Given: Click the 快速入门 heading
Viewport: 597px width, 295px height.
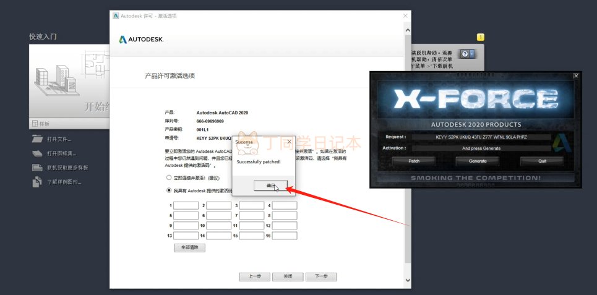Looking at the screenshot, I should (x=43, y=37).
